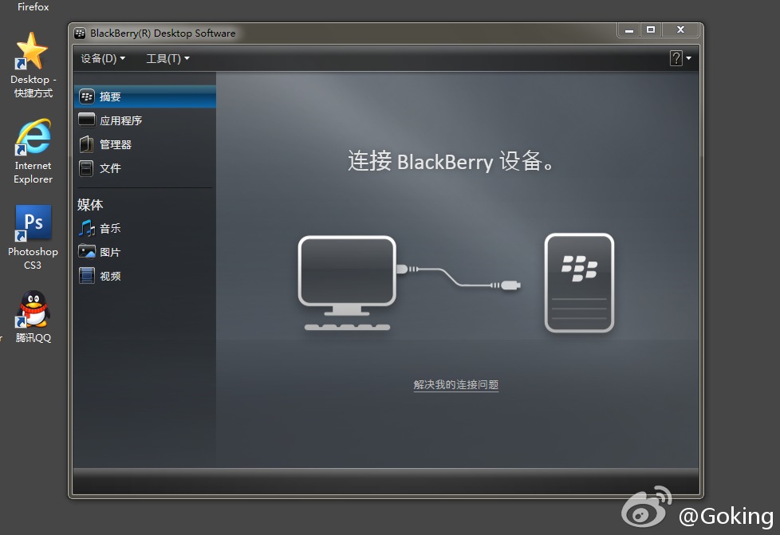Open 文件 in the sidebar

click(x=145, y=168)
